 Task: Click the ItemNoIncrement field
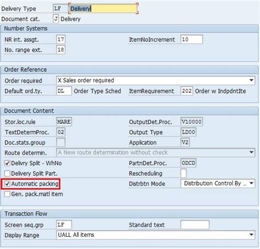pyautogui.click(x=191, y=40)
